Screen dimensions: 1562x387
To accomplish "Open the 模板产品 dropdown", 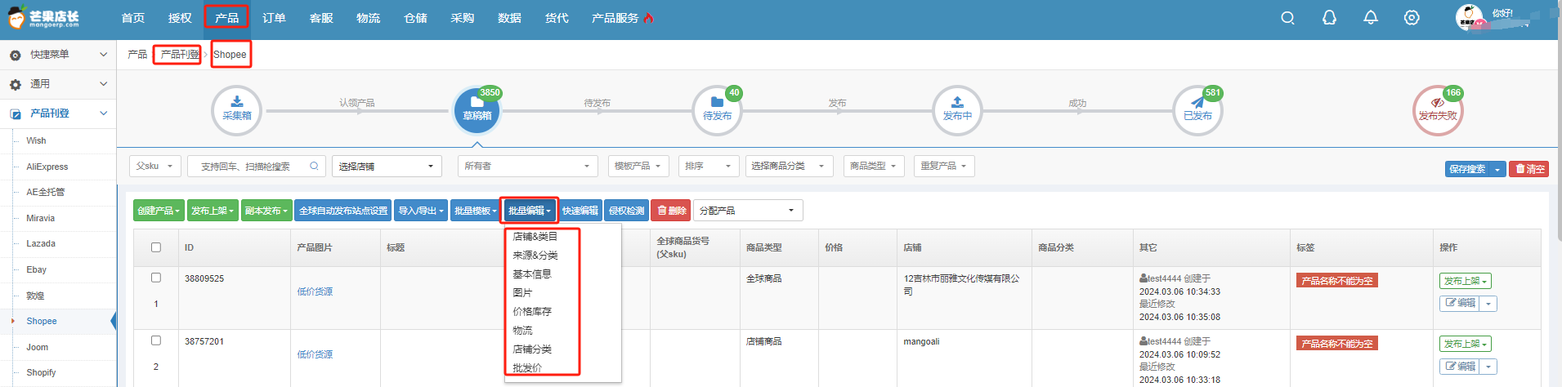I will (638, 166).
